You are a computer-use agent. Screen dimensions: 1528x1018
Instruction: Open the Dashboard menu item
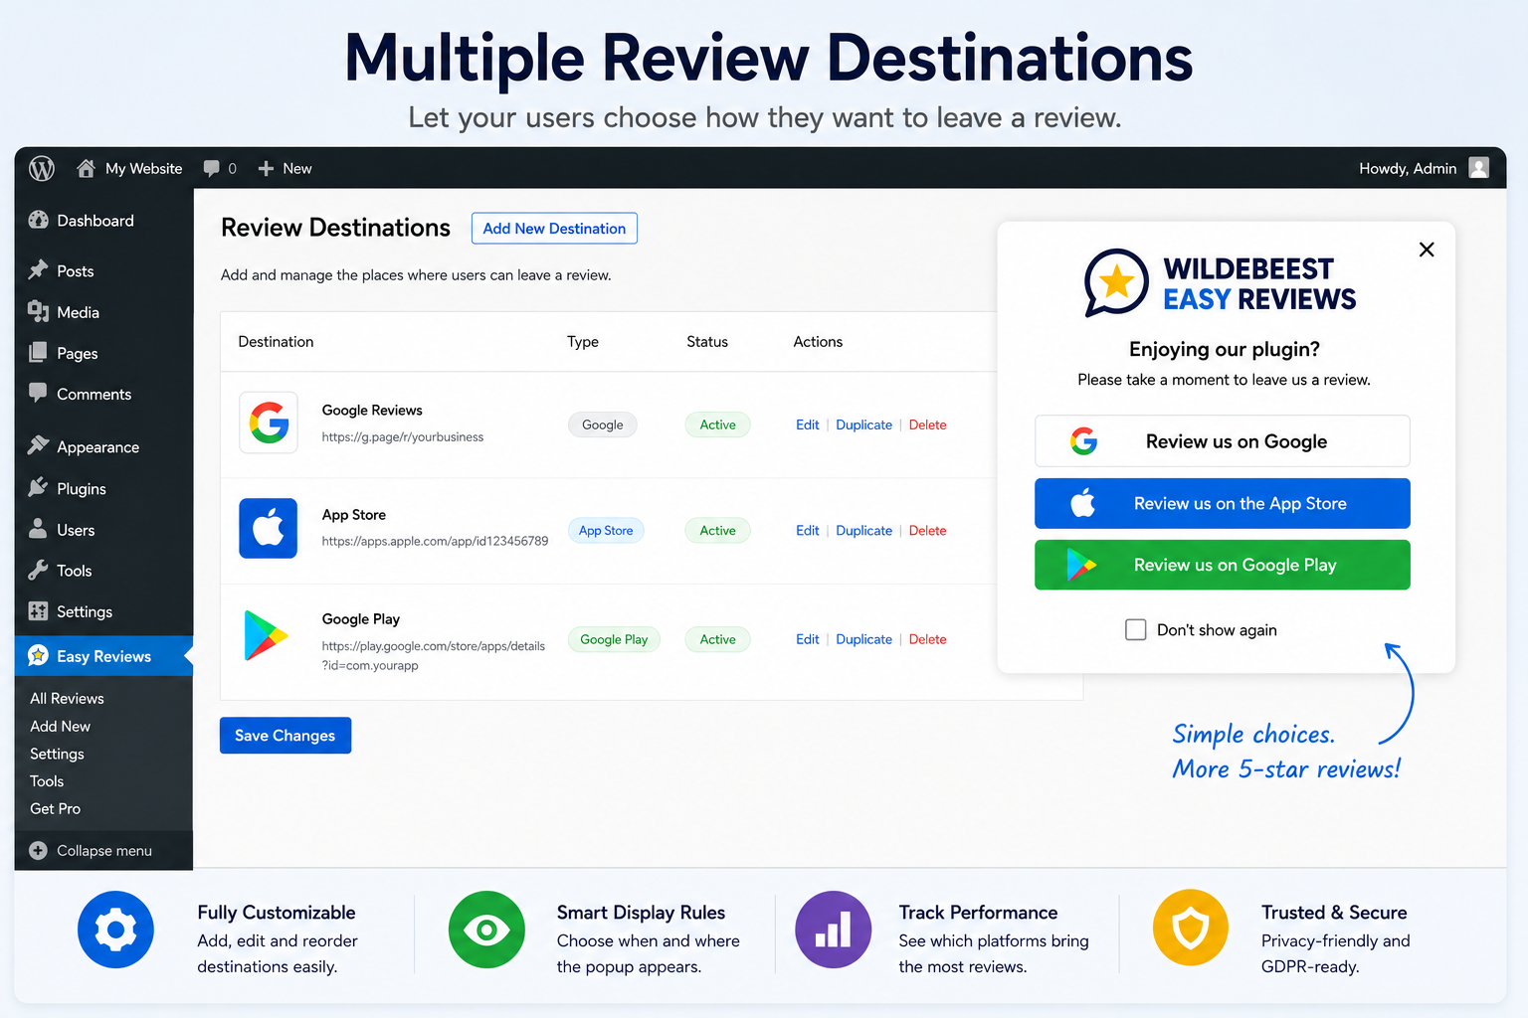103,221
